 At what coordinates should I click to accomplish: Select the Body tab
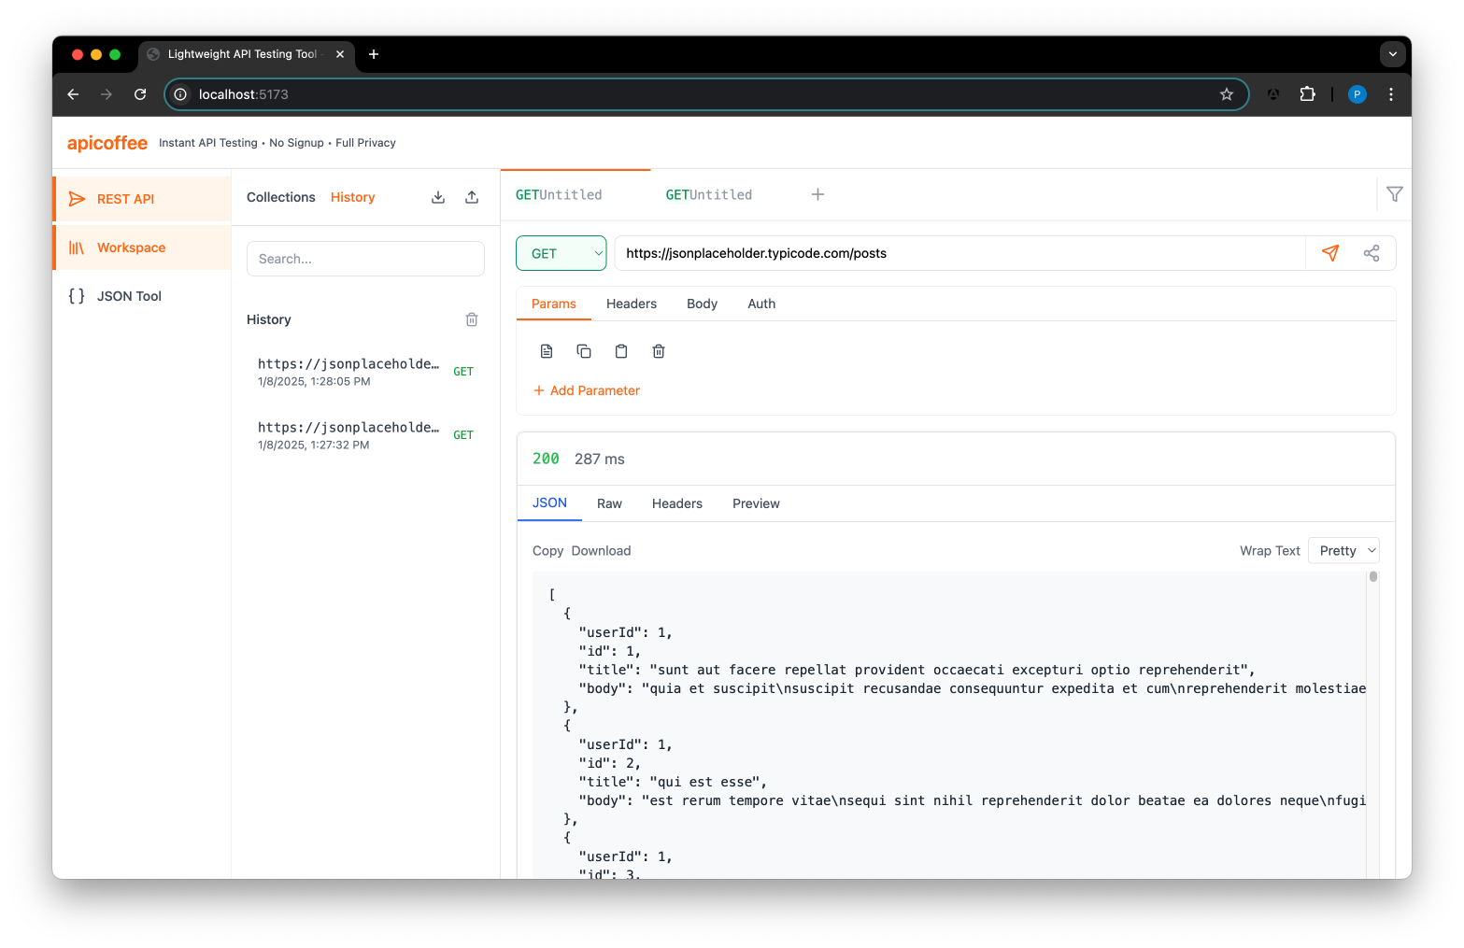[x=703, y=304]
